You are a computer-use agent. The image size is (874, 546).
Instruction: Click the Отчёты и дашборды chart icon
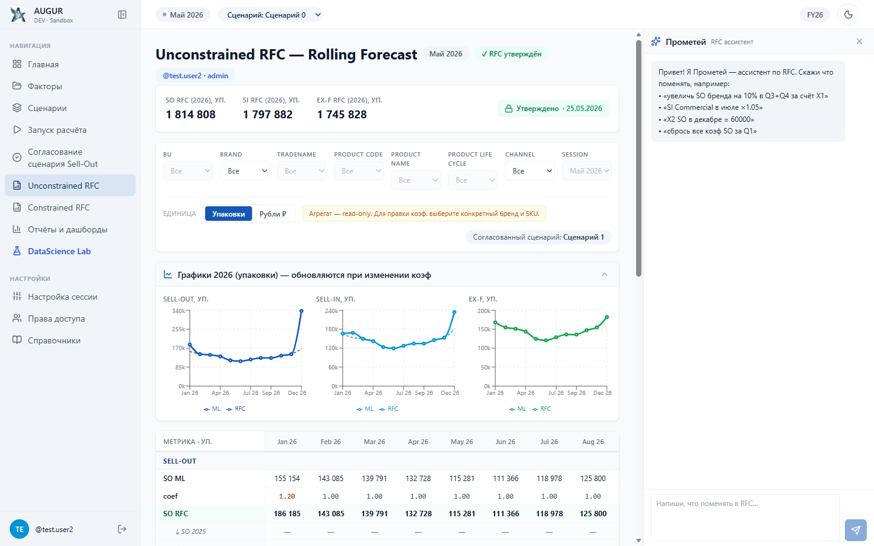[17, 229]
